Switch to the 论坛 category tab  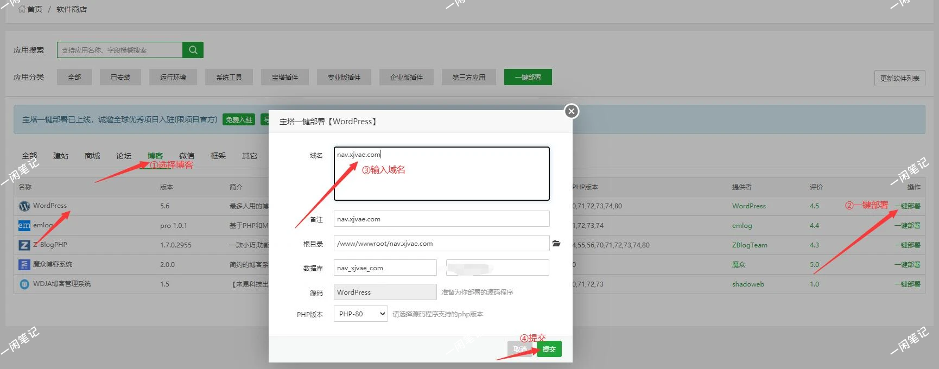coord(123,156)
